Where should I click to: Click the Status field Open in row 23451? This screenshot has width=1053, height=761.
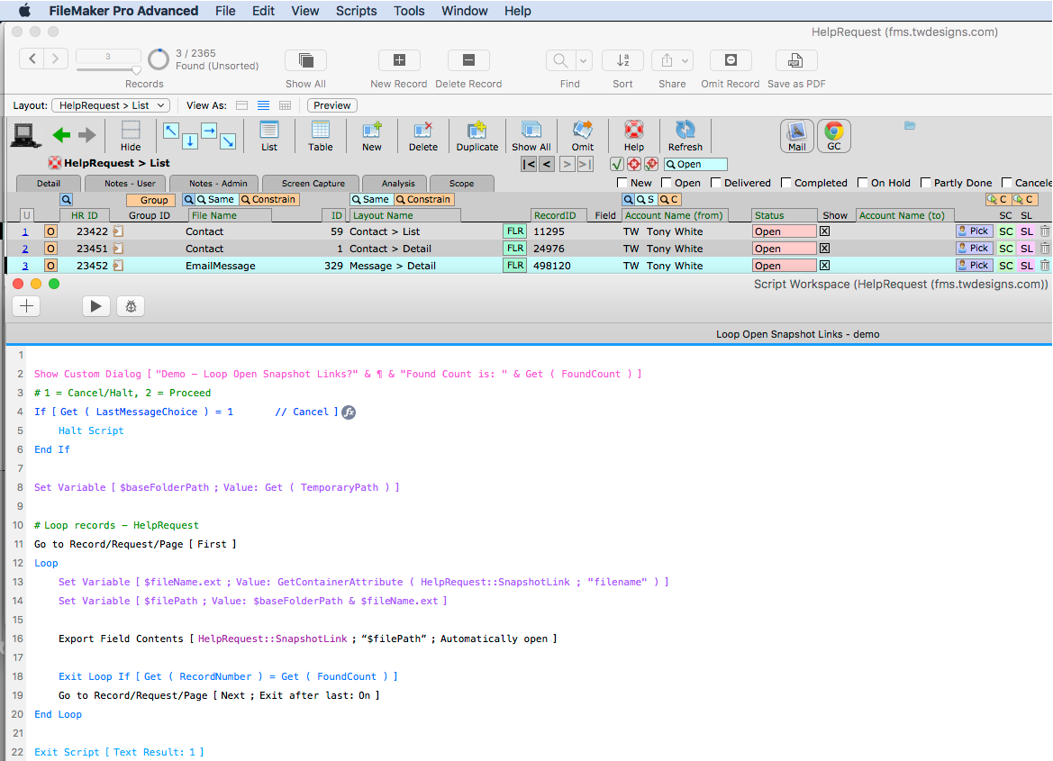[x=784, y=249]
